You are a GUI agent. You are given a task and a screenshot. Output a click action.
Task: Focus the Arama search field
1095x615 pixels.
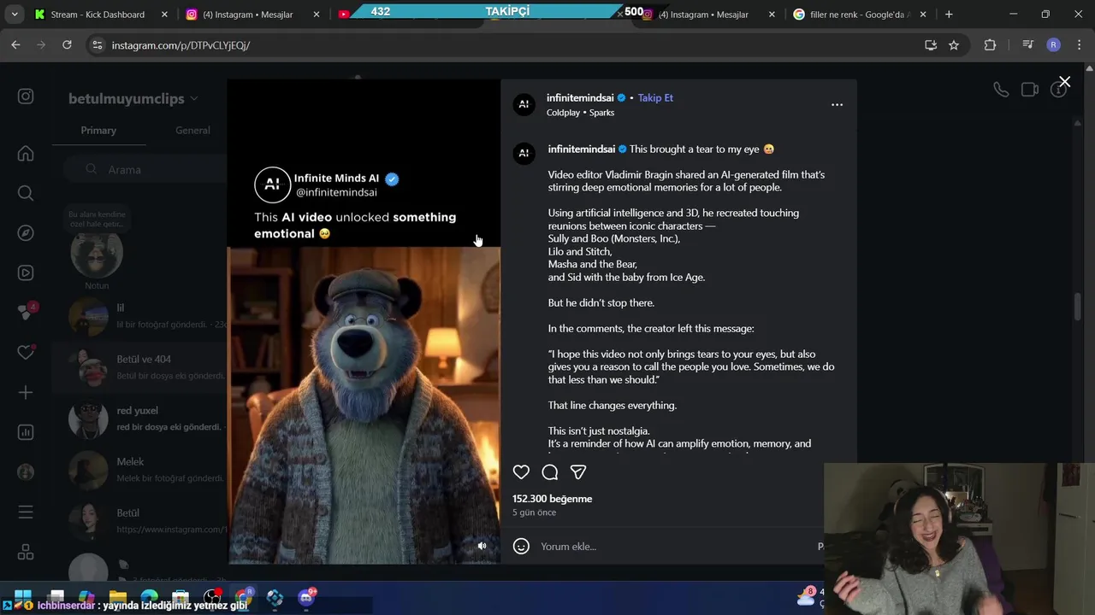[145, 169]
